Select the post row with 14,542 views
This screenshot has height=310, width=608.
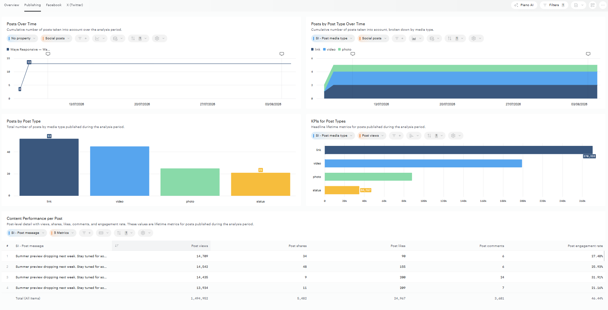click(303, 267)
